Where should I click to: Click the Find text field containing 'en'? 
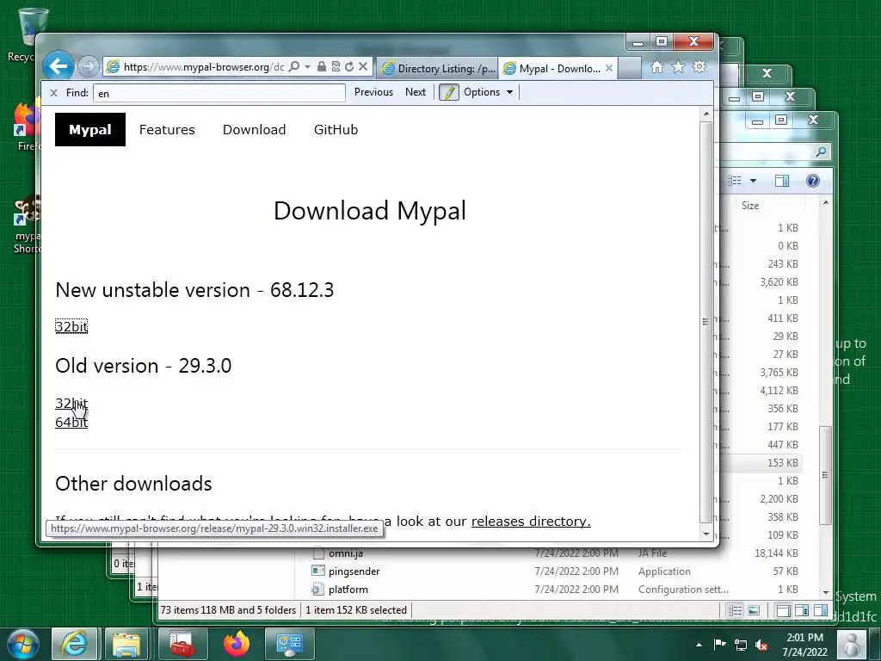pyautogui.click(x=219, y=93)
